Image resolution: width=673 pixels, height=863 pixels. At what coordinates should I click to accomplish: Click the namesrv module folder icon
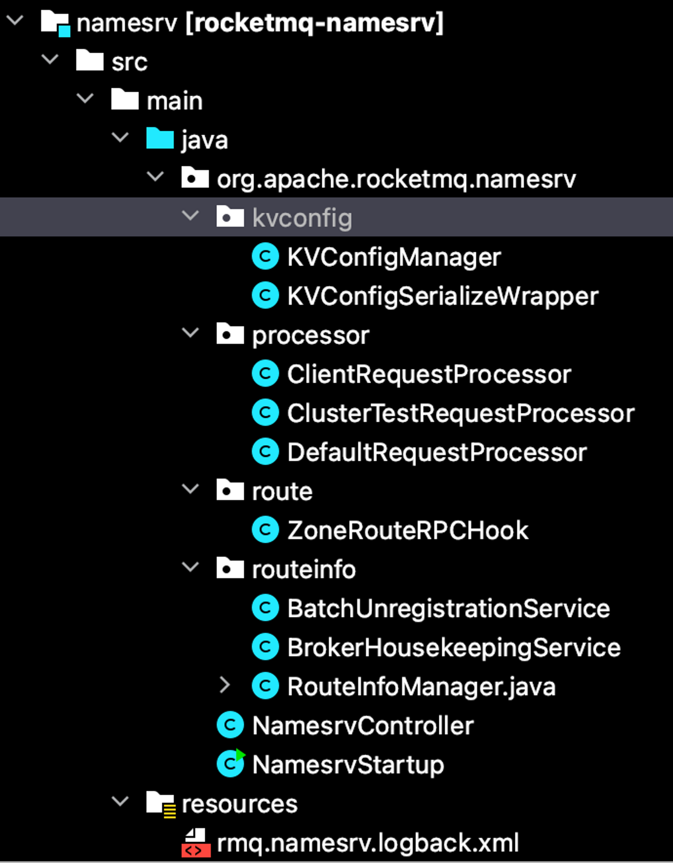[56, 23]
